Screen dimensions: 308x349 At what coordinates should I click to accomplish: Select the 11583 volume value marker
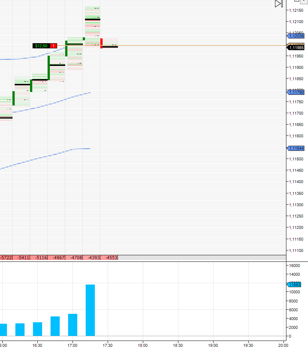point(294,285)
